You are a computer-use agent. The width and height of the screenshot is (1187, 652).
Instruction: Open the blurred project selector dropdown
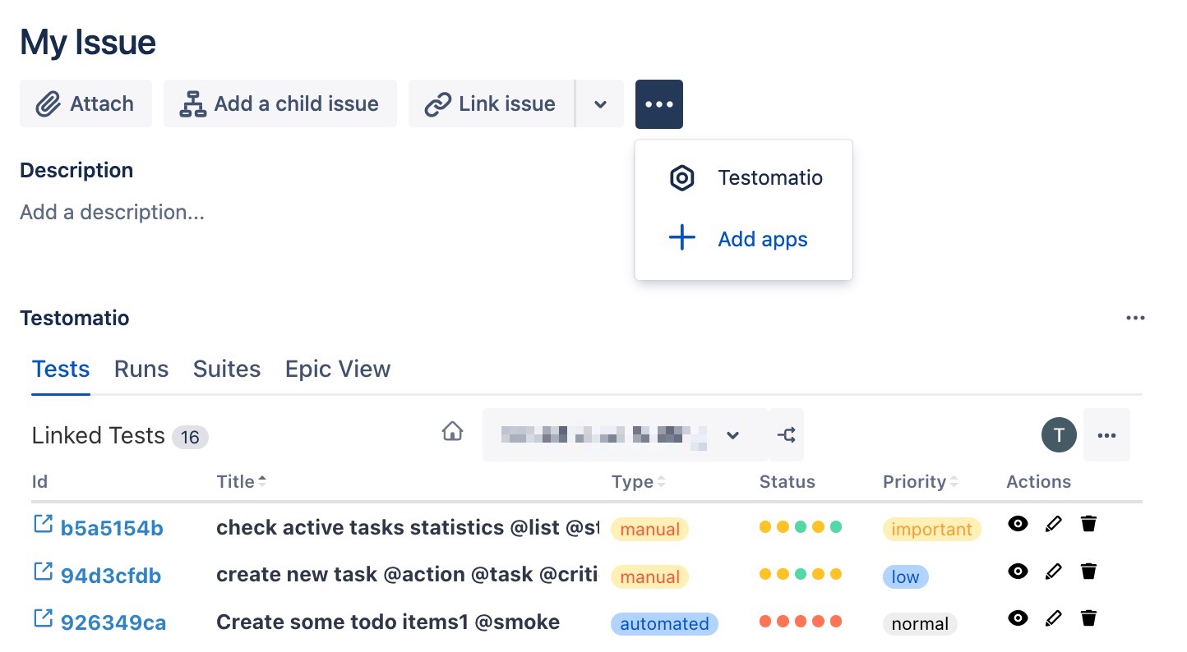pyautogui.click(x=625, y=435)
